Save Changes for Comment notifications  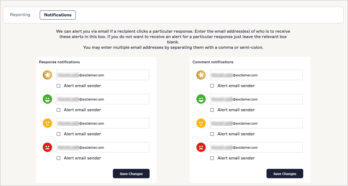pos(285,174)
